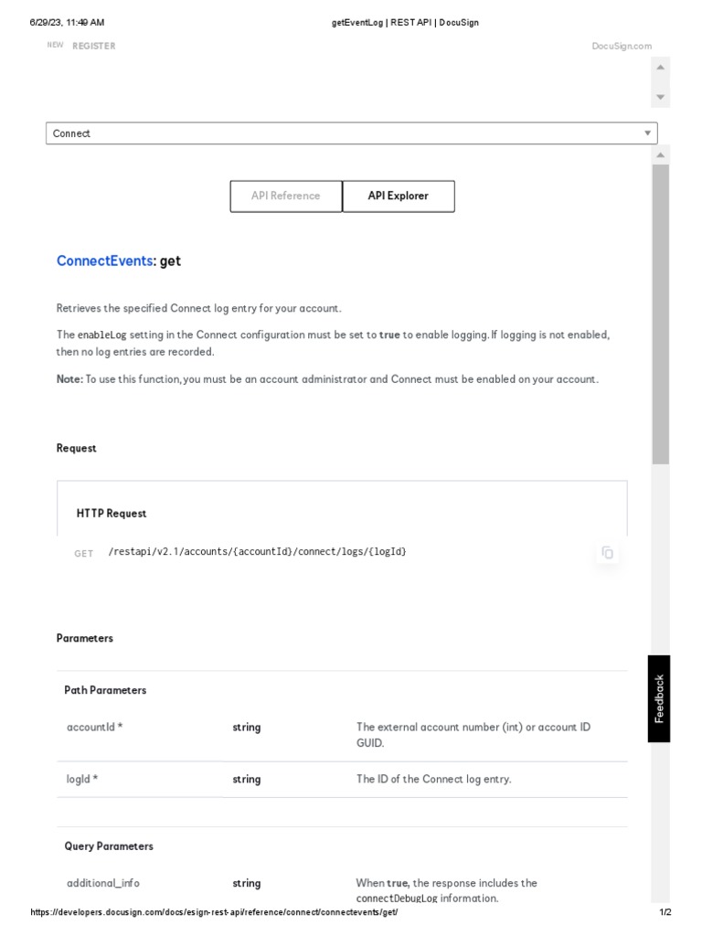Open the developers.docusign.com footer URL
Screen dimensions: 702x936
[214, 913]
